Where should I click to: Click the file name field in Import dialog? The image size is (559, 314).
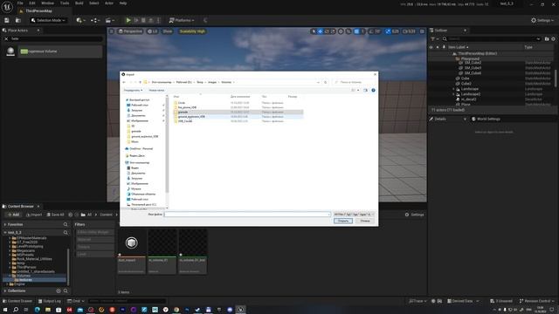click(247, 215)
